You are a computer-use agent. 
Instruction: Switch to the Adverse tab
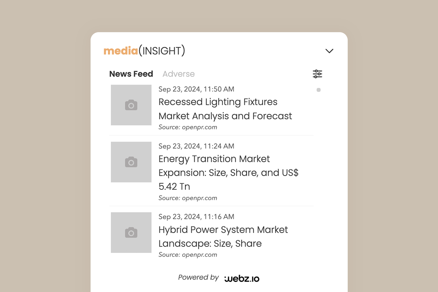(178, 74)
